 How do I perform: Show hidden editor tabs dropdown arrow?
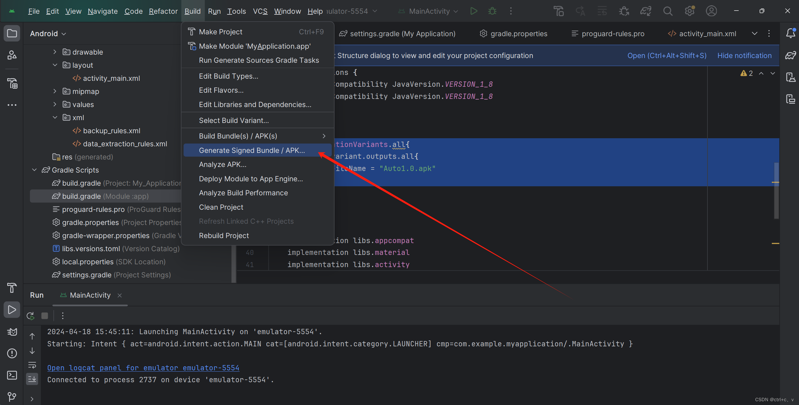(754, 33)
